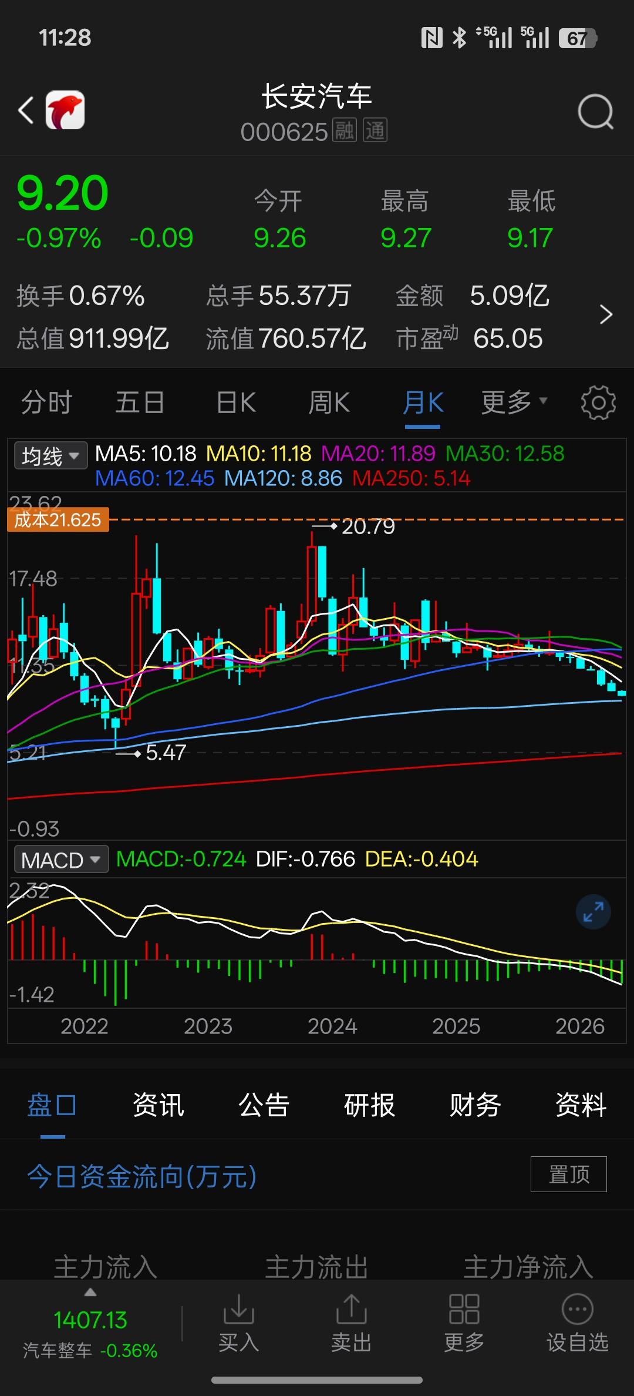Open the red dolphin app logo
This screenshot has width=634, height=1396.
(x=65, y=110)
